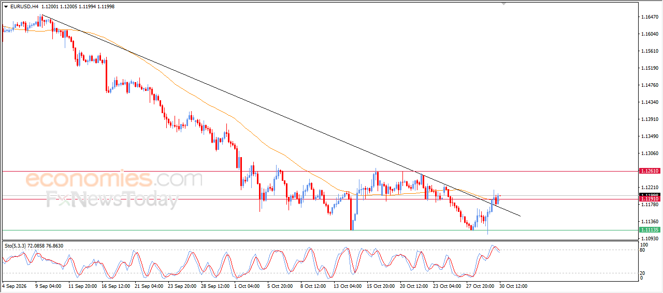The height and width of the screenshot is (293, 663).
Task: Click the 15 Oct 20:00 time label
Action: tap(381, 285)
